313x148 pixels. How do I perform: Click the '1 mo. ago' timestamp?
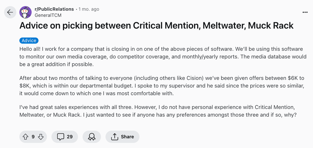pos(89,9)
